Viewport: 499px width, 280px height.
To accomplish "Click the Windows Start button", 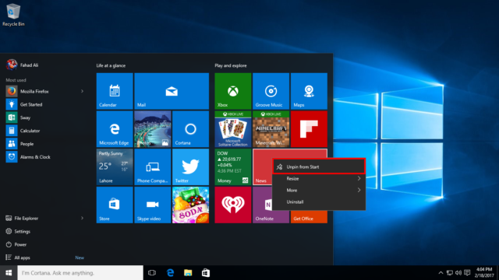I will (x=9, y=273).
